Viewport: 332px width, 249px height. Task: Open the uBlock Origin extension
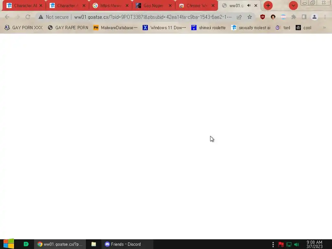[x=263, y=17]
